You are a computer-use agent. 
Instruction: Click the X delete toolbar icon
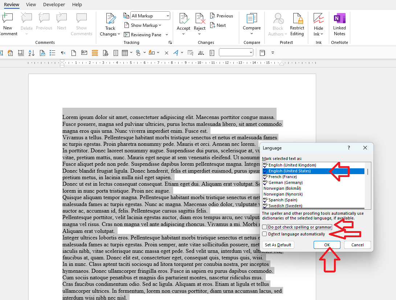pos(167,53)
